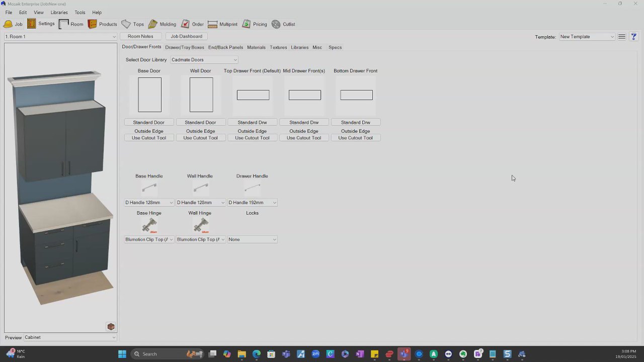The image size is (644, 362).
Task: Select the Mid Drawer Front preview thumbnail
Action: (305, 95)
